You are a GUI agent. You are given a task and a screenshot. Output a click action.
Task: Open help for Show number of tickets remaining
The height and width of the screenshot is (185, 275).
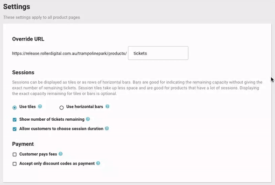tap(88, 119)
